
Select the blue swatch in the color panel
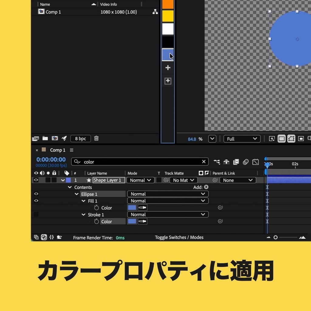click(168, 54)
